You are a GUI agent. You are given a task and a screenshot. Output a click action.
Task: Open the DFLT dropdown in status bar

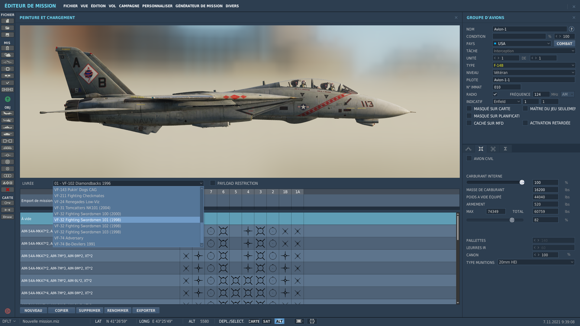pos(9,321)
